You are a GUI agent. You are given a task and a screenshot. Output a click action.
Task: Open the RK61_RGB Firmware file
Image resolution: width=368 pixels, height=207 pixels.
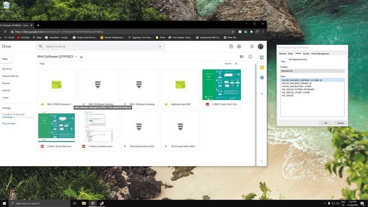coord(56,89)
